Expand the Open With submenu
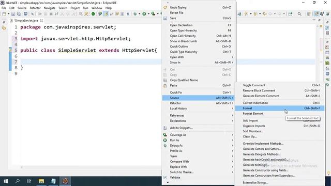This screenshot has height=186, width=331. click(x=199, y=57)
